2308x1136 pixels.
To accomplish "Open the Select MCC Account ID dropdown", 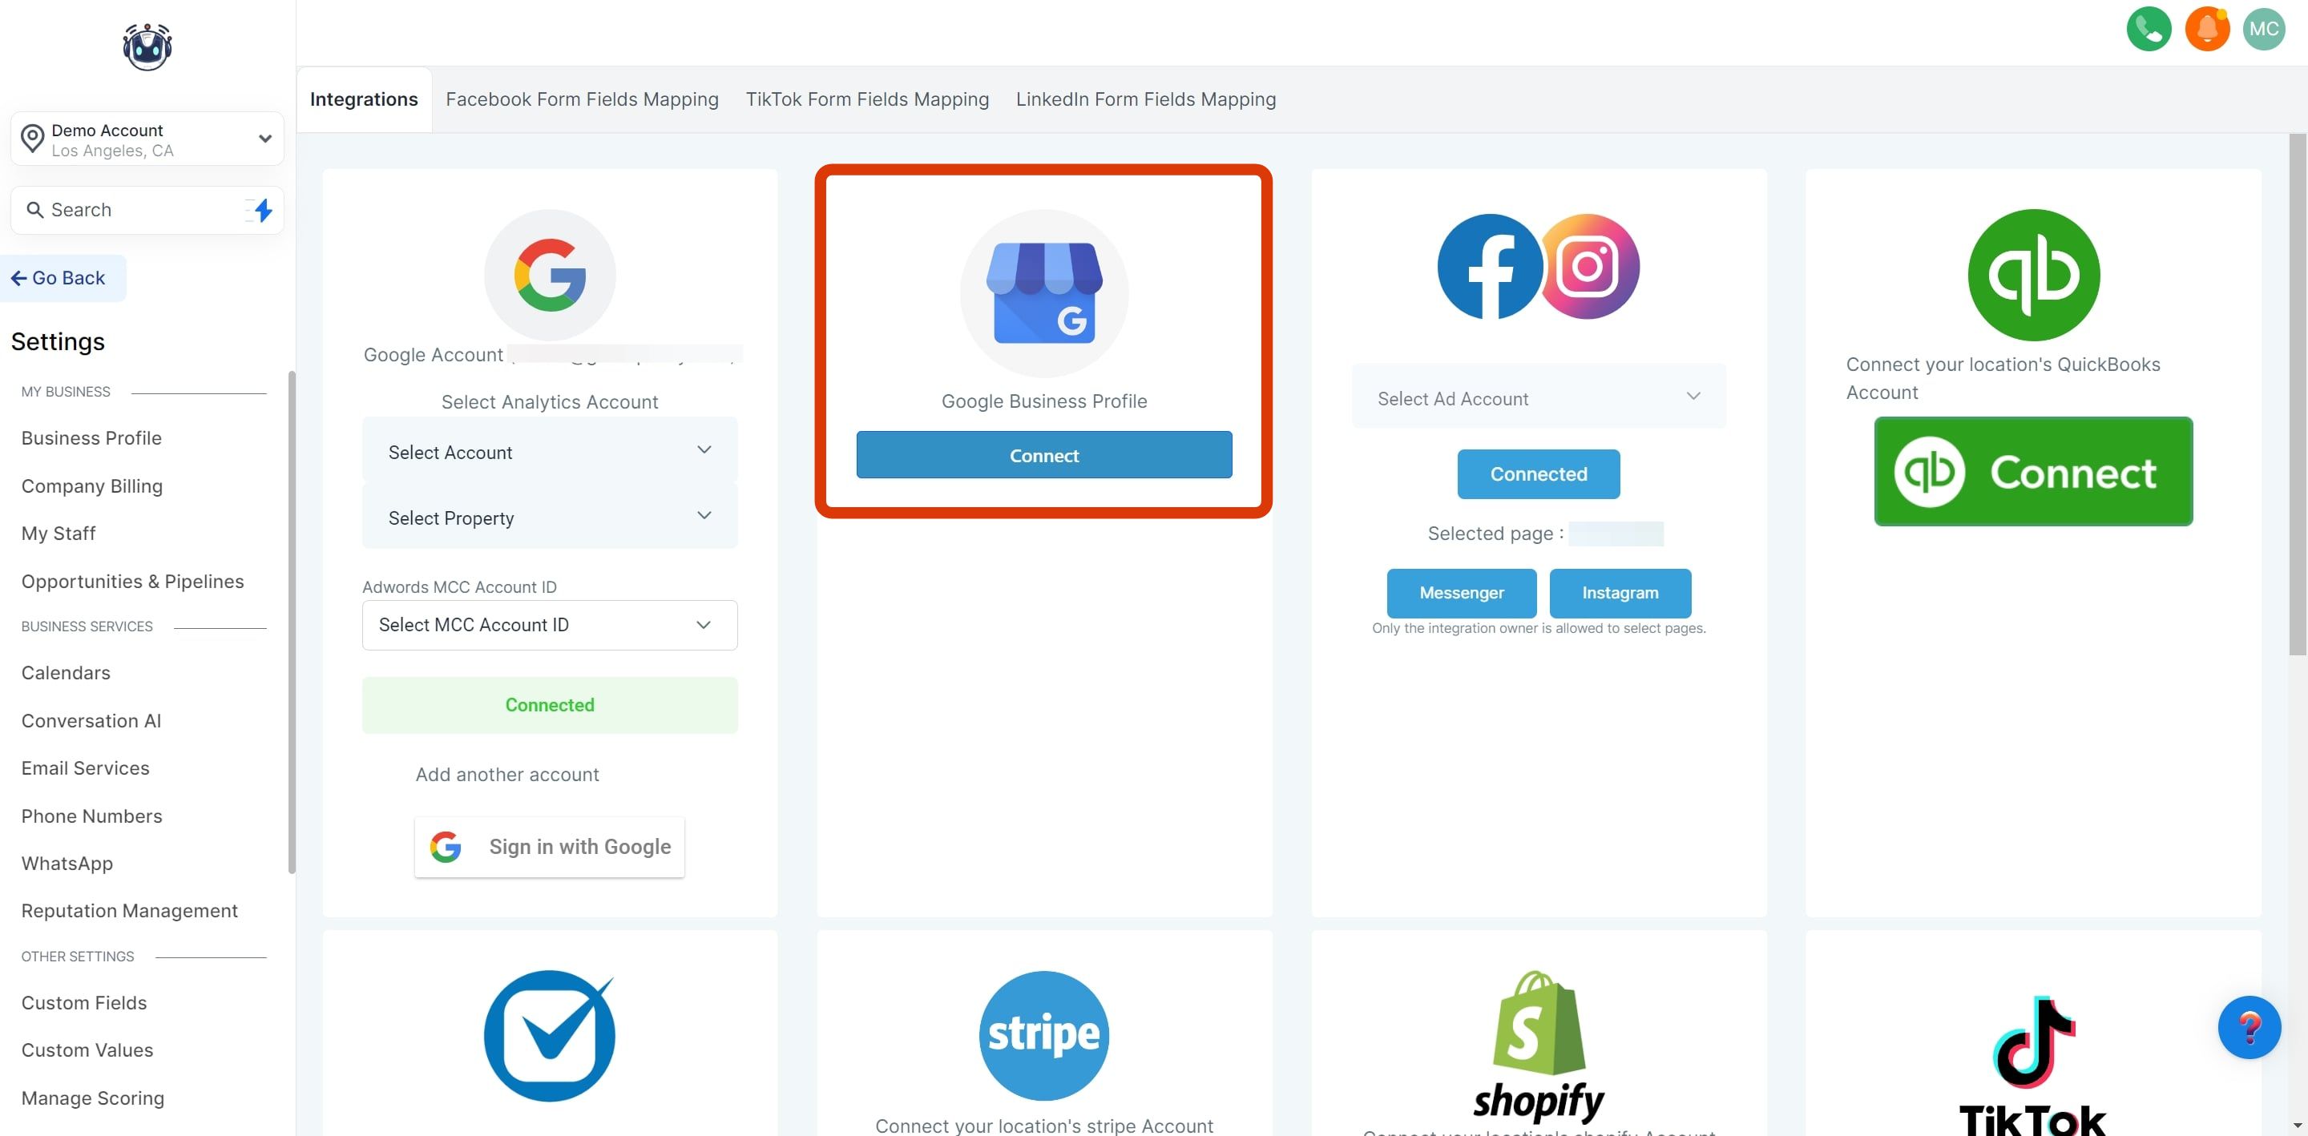I will (548, 624).
